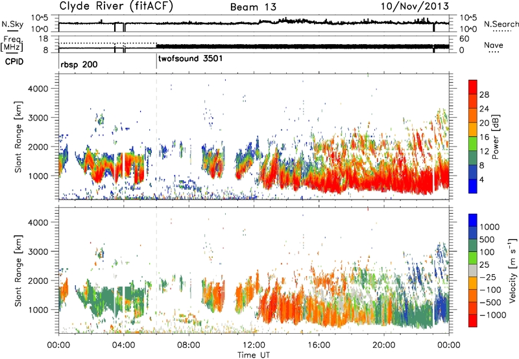Click the "12" power colorbar label
Image resolution: width=519 pixels, height=359 pixels.
pyautogui.click(x=484, y=152)
